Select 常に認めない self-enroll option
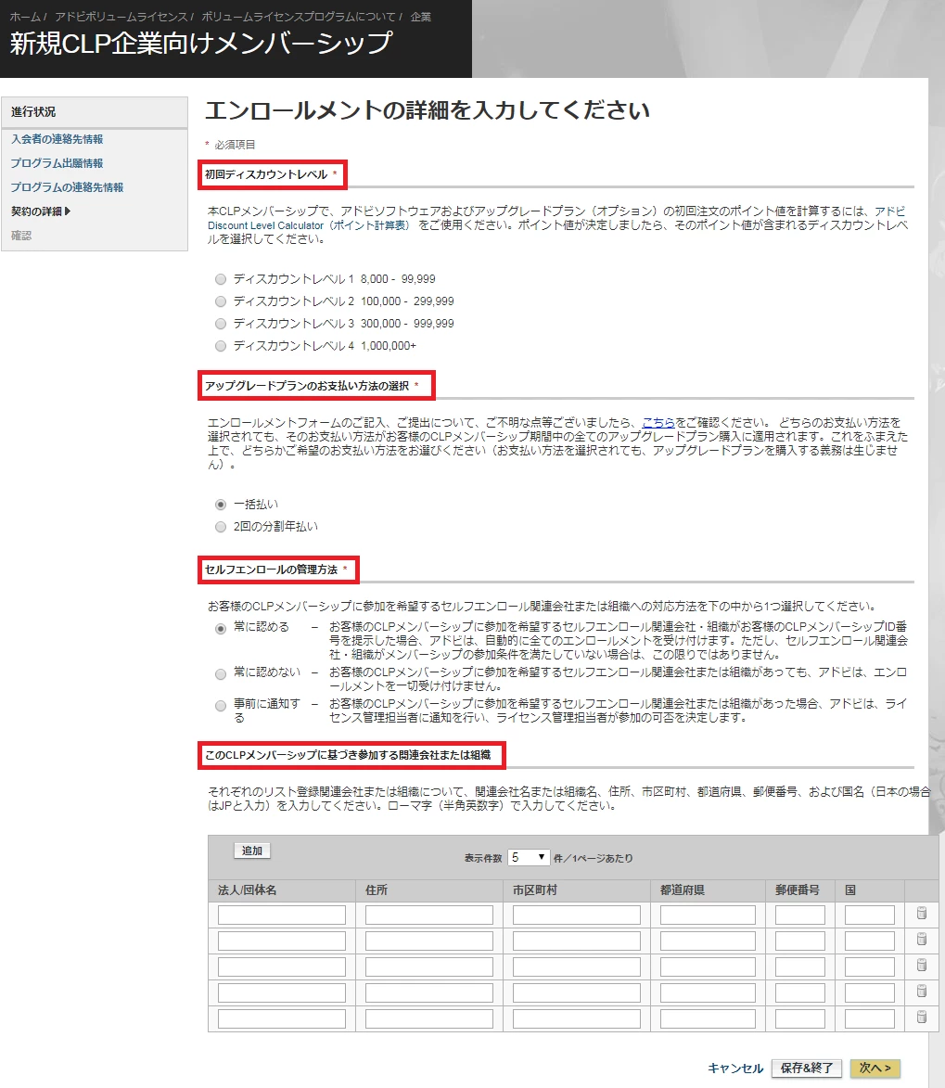The image size is (945, 1088). 221,673
